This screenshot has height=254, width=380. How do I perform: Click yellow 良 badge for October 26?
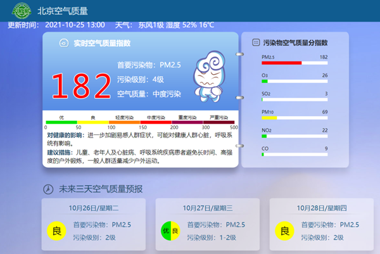pyautogui.click(x=56, y=231)
